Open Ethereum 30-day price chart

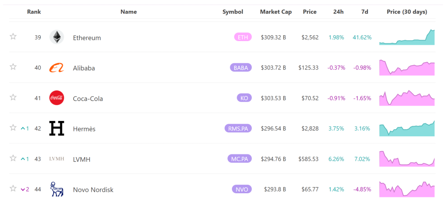pyautogui.click(x=406, y=37)
